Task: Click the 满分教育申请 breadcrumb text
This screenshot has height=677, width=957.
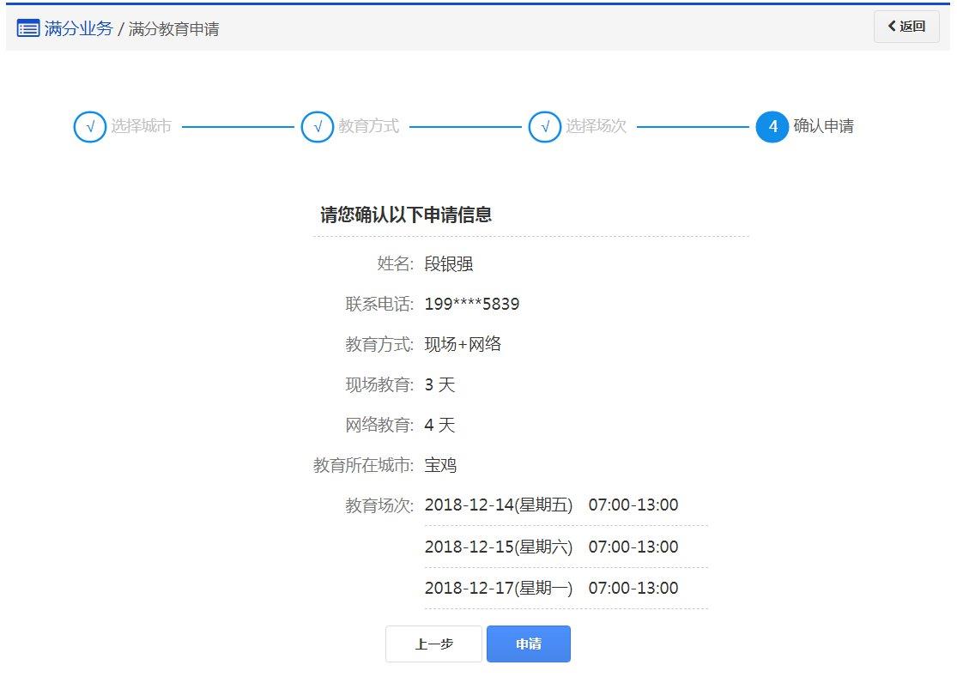Action: pos(174,28)
